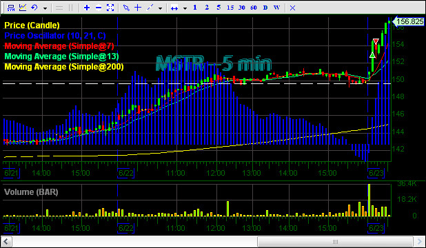Activate the crosshair cursor tool
This screenshot has width=426, height=248.
coord(138,8)
